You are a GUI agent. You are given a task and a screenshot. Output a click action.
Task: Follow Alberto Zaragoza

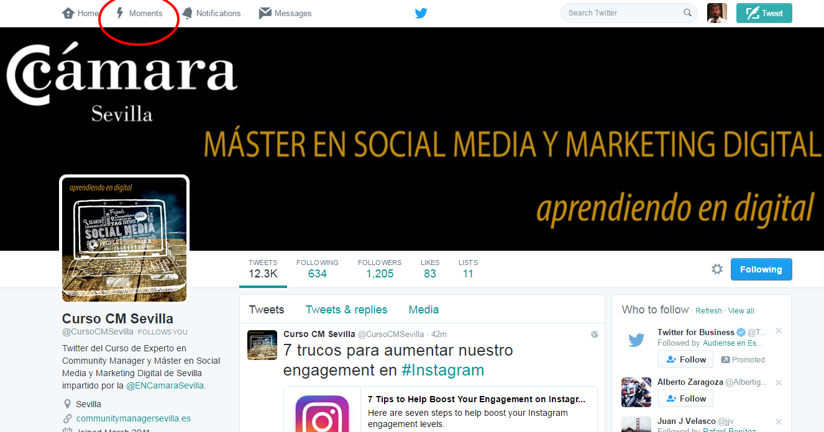pos(685,398)
